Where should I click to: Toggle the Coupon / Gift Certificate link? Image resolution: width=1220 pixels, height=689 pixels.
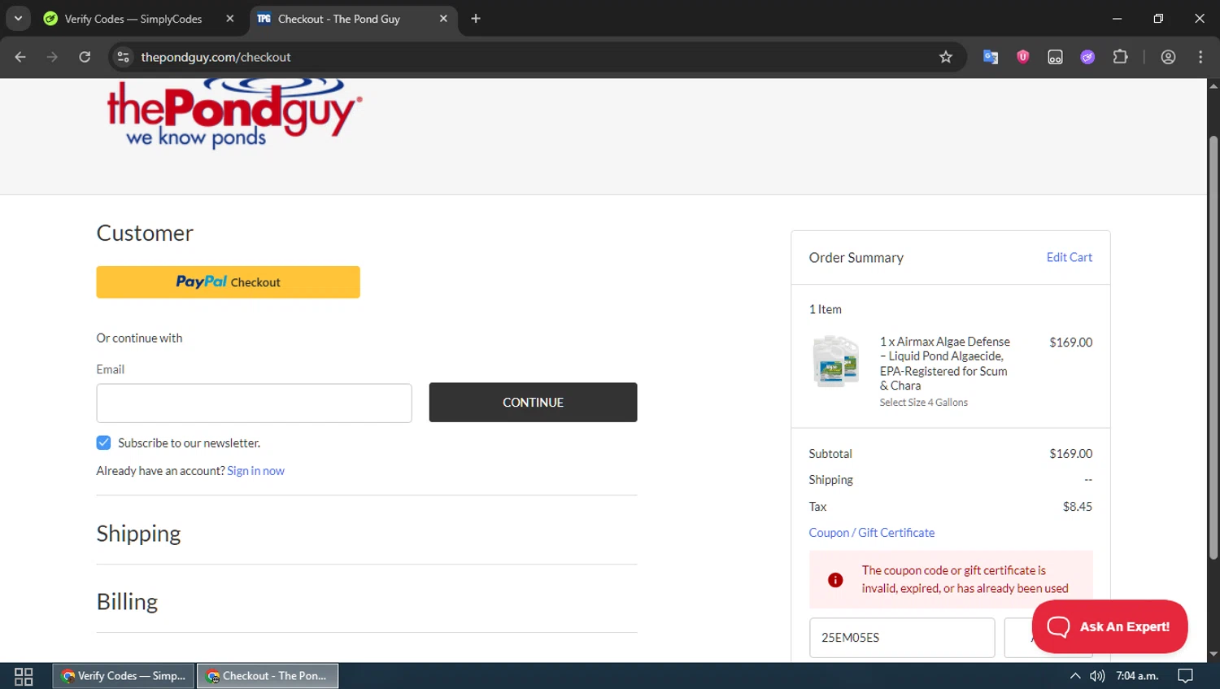(871, 533)
